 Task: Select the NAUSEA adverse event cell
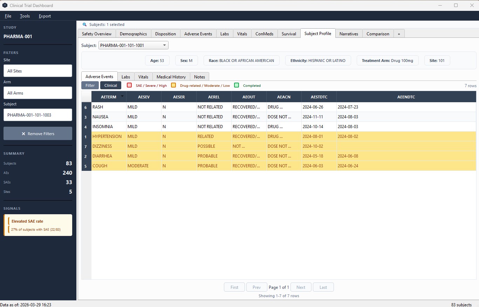click(x=109, y=117)
